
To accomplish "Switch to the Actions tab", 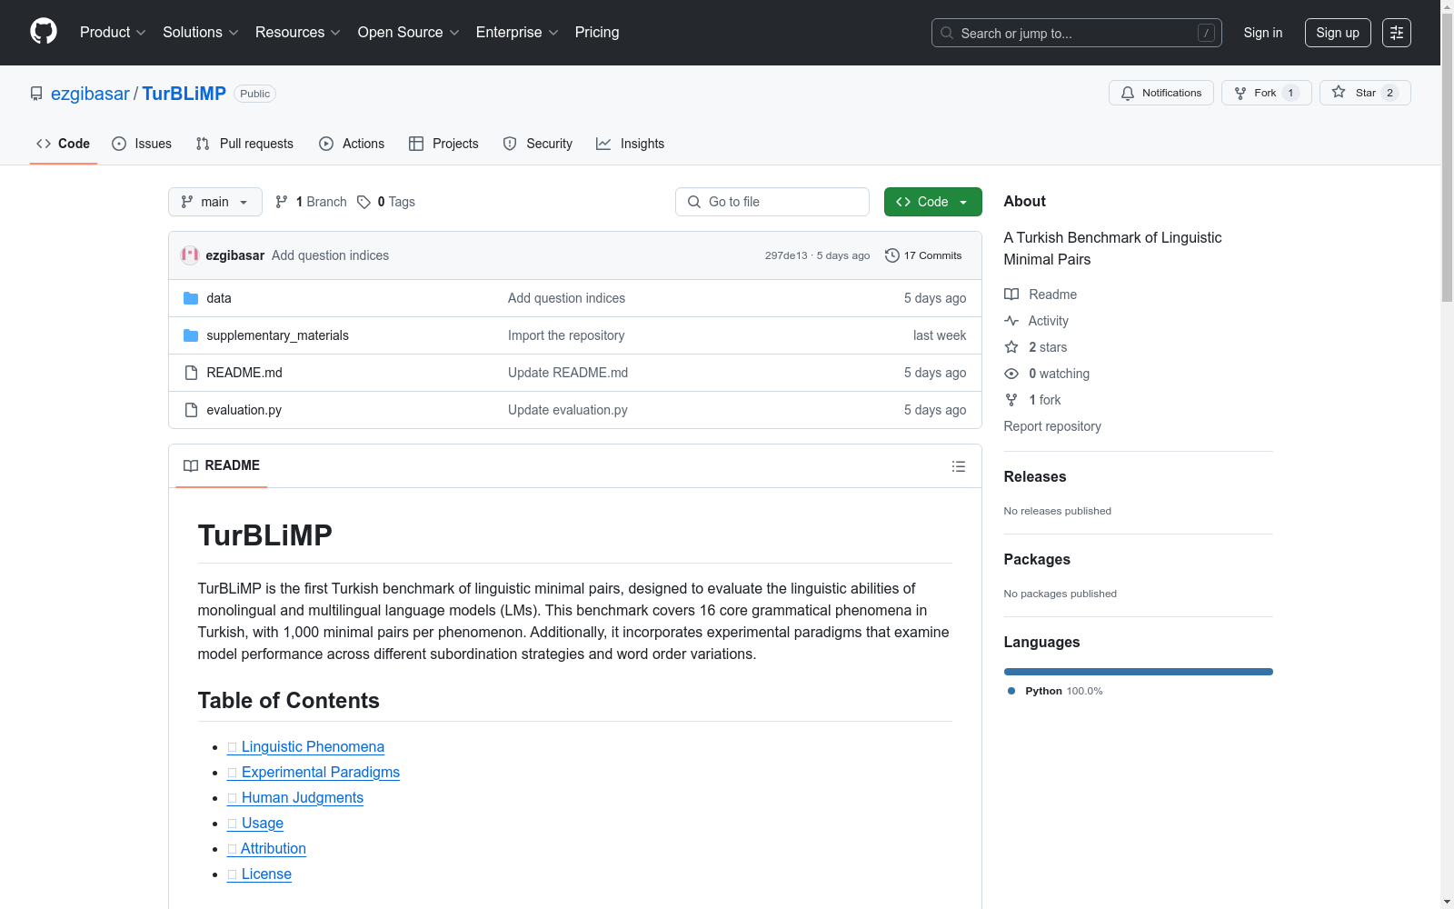I will (352, 144).
